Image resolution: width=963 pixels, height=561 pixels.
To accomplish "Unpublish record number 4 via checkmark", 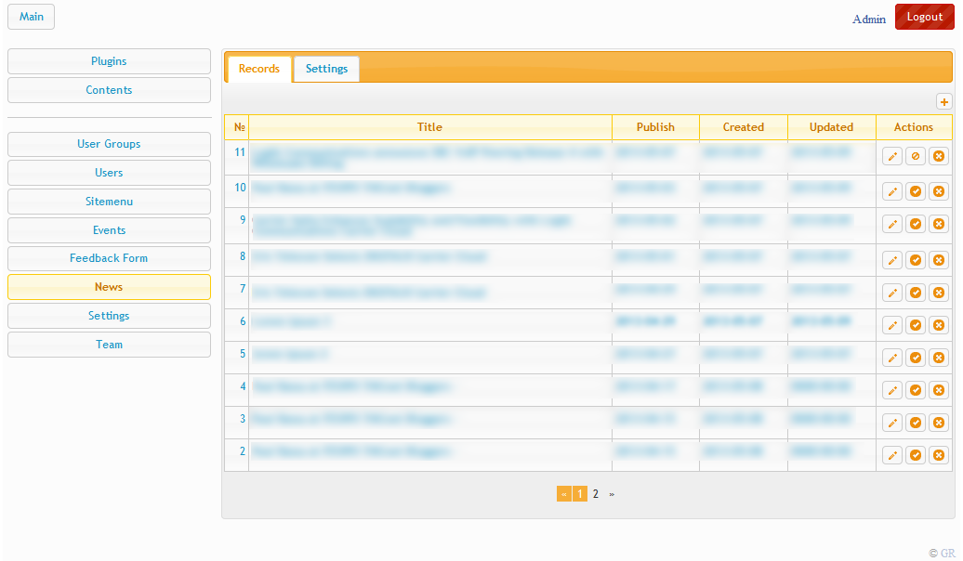I will [916, 390].
